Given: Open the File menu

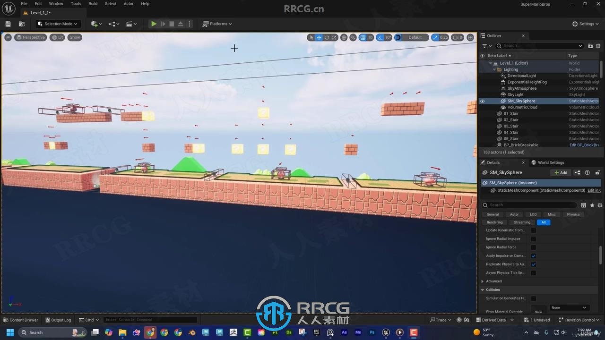Looking at the screenshot, I should pyautogui.click(x=24, y=4).
